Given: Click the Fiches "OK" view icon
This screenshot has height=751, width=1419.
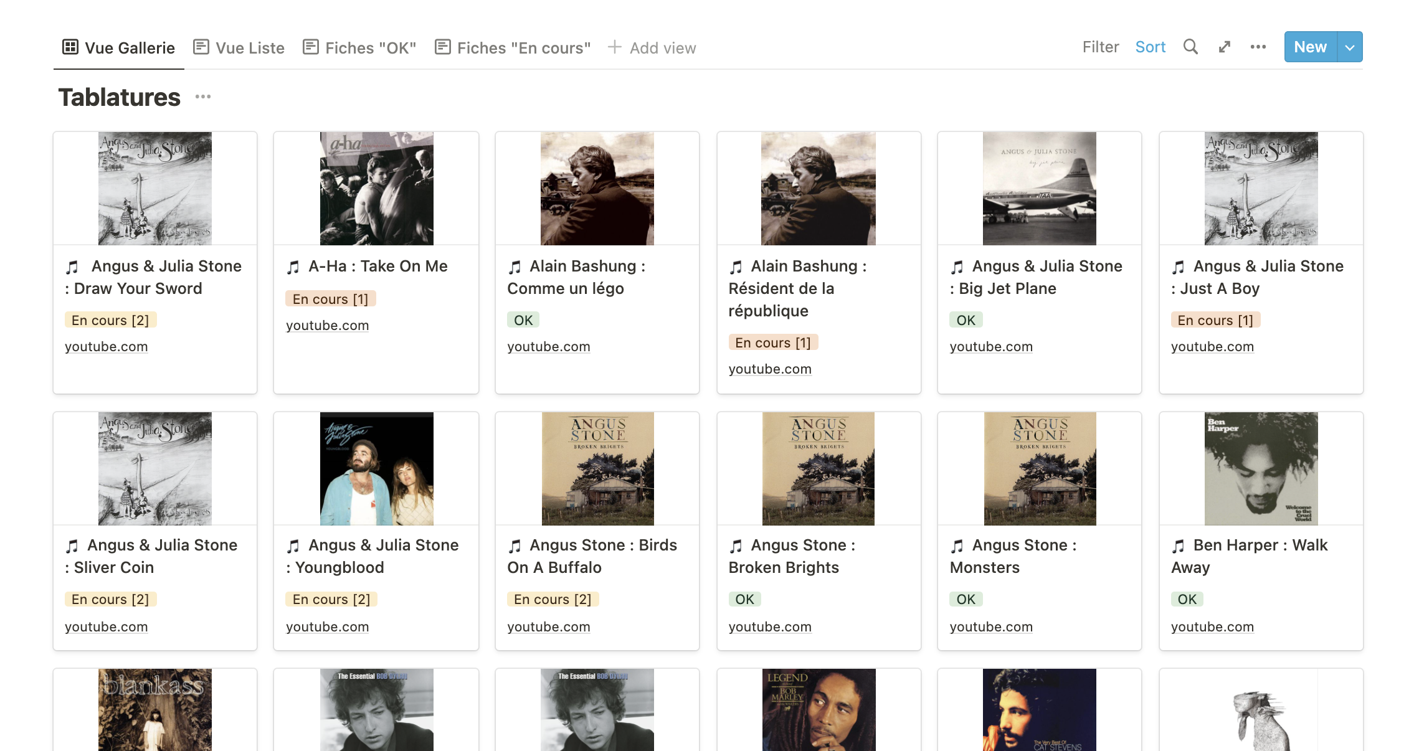Looking at the screenshot, I should (x=311, y=47).
